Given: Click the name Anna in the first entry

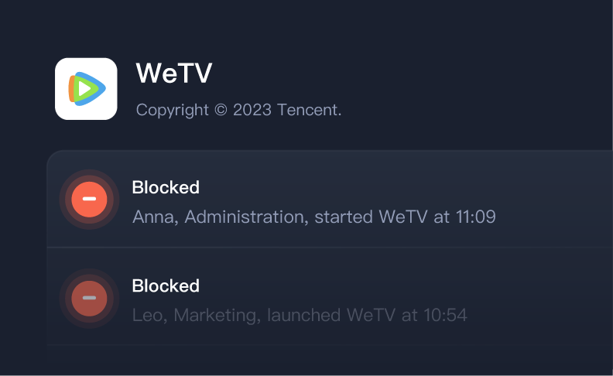Looking at the screenshot, I should click(x=154, y=217).
